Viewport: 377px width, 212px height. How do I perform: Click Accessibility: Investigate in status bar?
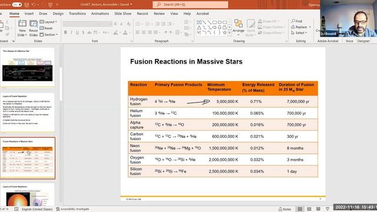pyautogui.click(x=72, y=209)
